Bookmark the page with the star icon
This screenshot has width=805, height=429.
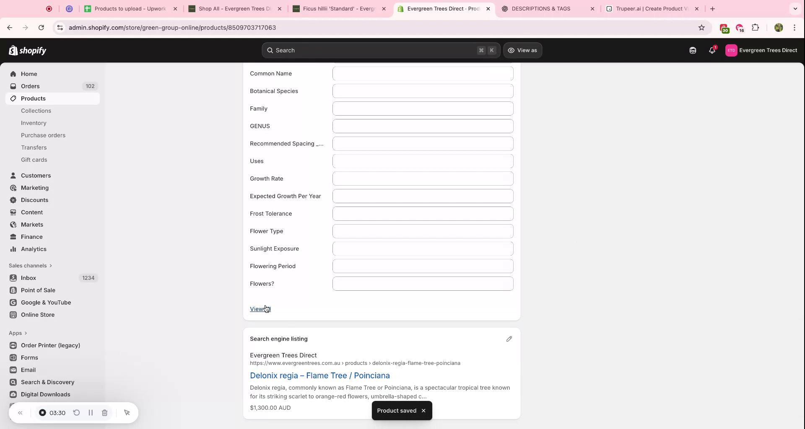(701, 28)
